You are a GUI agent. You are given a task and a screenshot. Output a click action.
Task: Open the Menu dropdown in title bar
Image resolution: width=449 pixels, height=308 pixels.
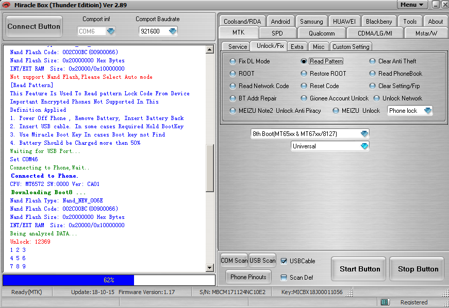pos(412,5)
